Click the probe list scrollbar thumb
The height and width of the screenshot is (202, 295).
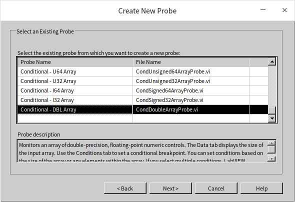click(272, 110)
